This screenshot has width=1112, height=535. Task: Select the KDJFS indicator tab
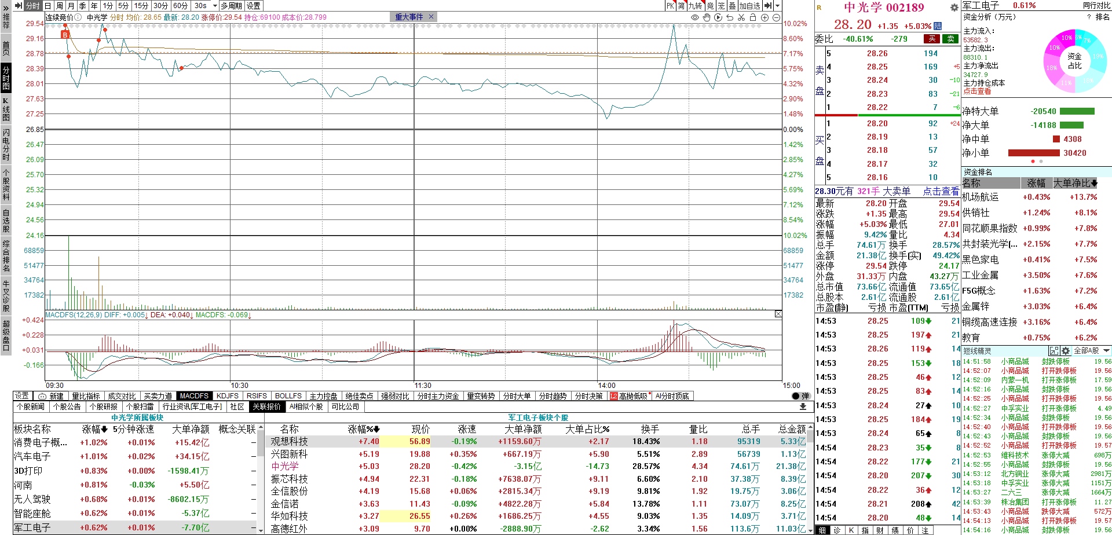pyautogui.click(x=227, y=396)
